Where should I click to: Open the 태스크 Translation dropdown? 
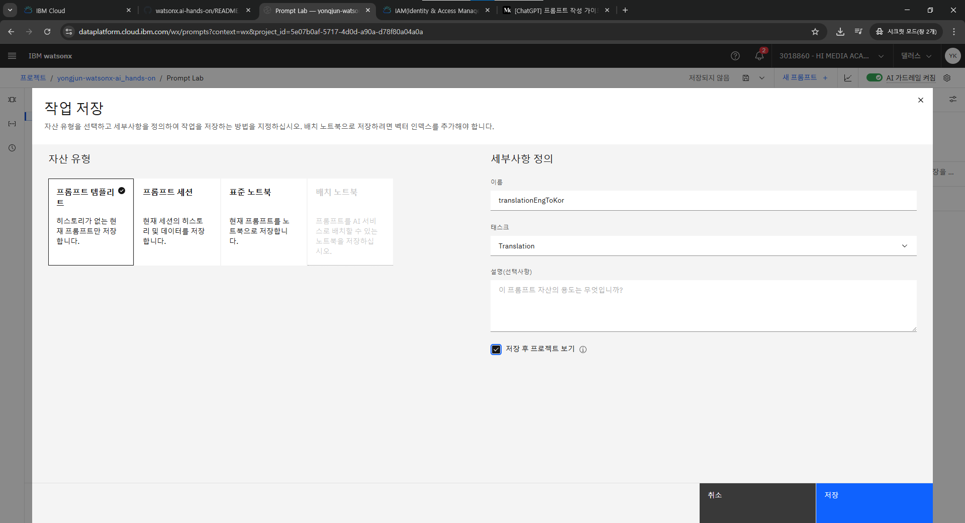coord(703,246)
